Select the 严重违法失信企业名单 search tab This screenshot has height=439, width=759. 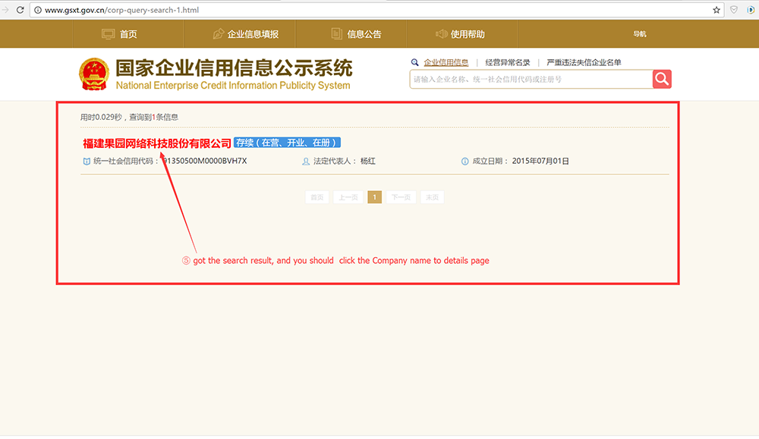tap(584, 62)
